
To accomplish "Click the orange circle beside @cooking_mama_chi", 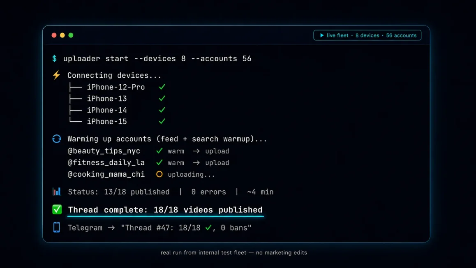I will 159,174.
